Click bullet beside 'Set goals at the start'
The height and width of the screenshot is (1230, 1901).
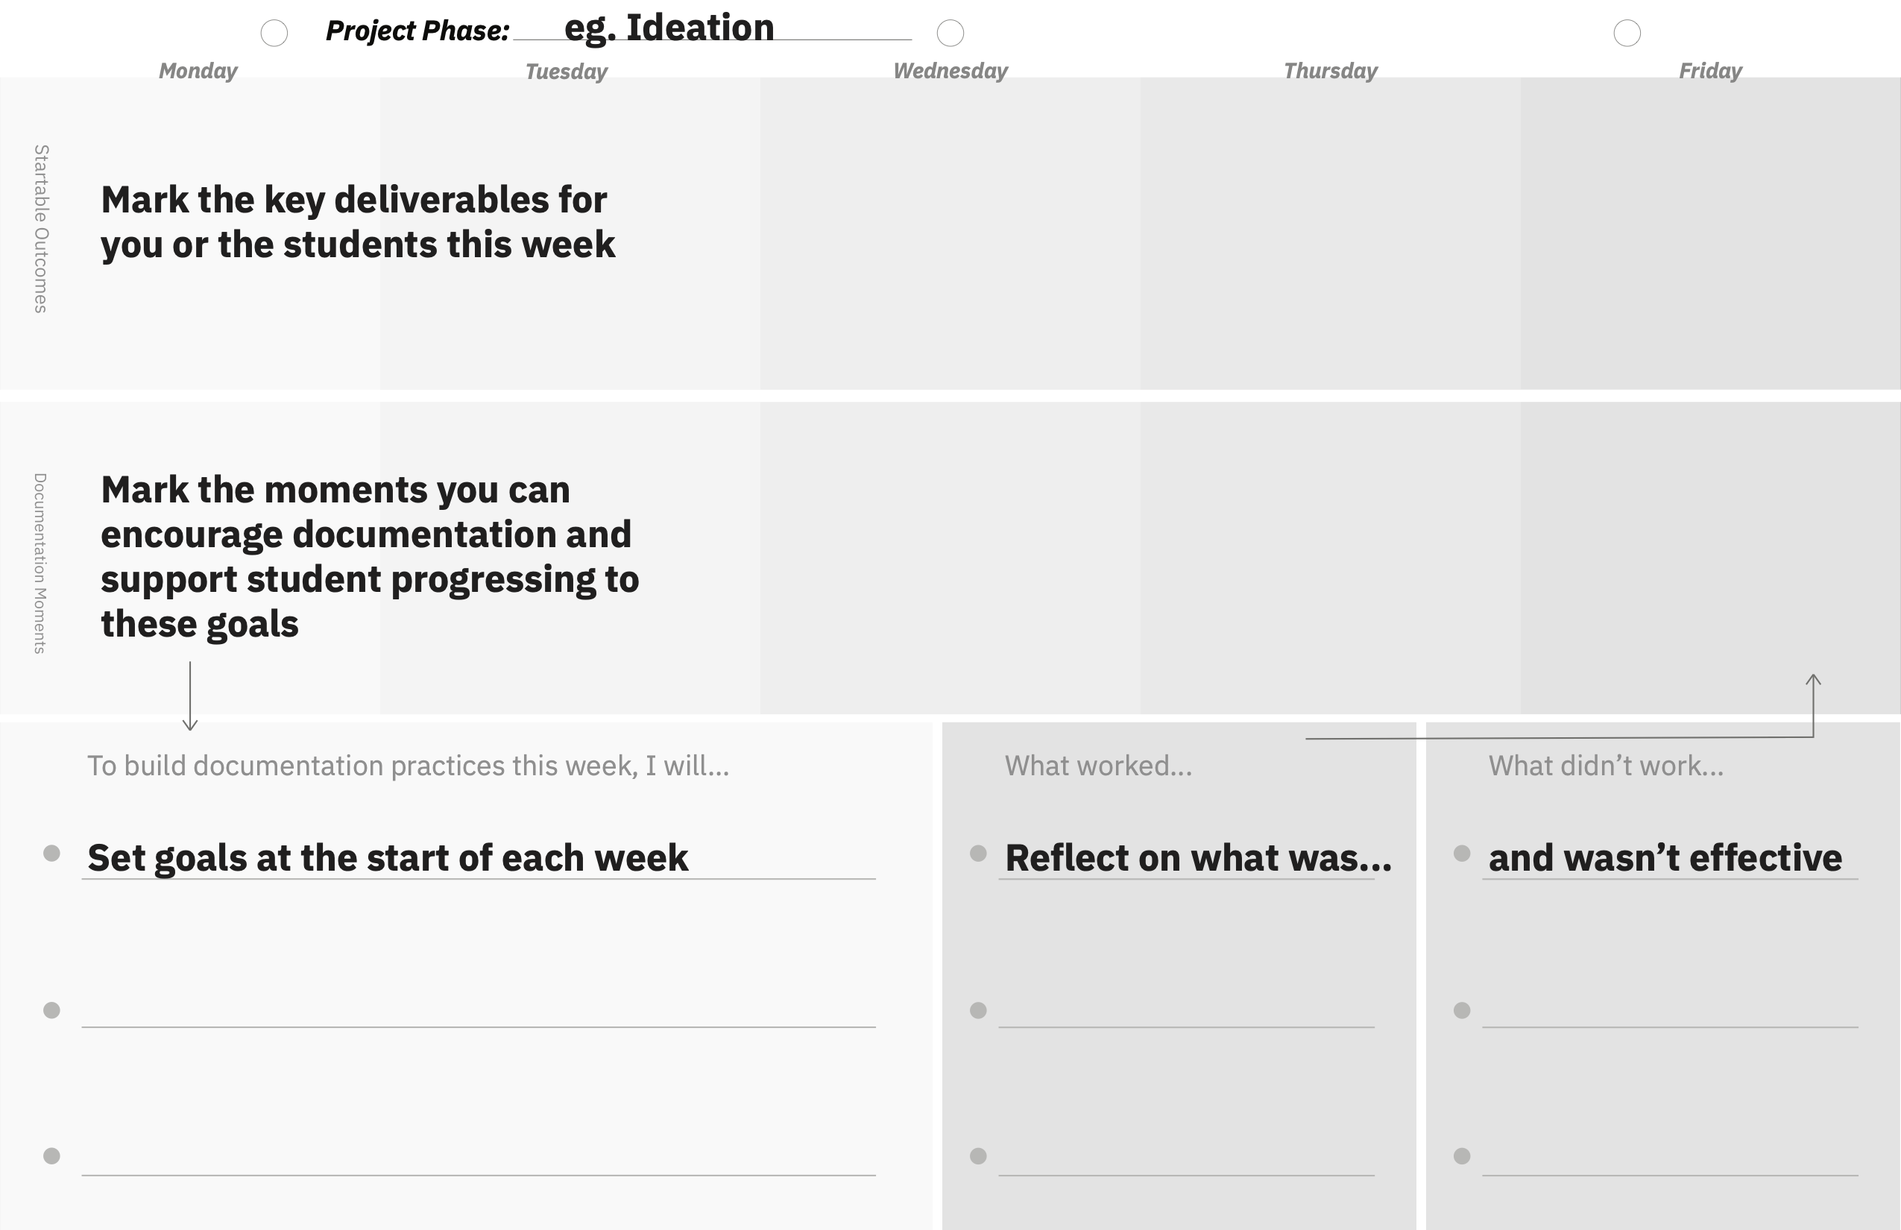coord(52,853)
